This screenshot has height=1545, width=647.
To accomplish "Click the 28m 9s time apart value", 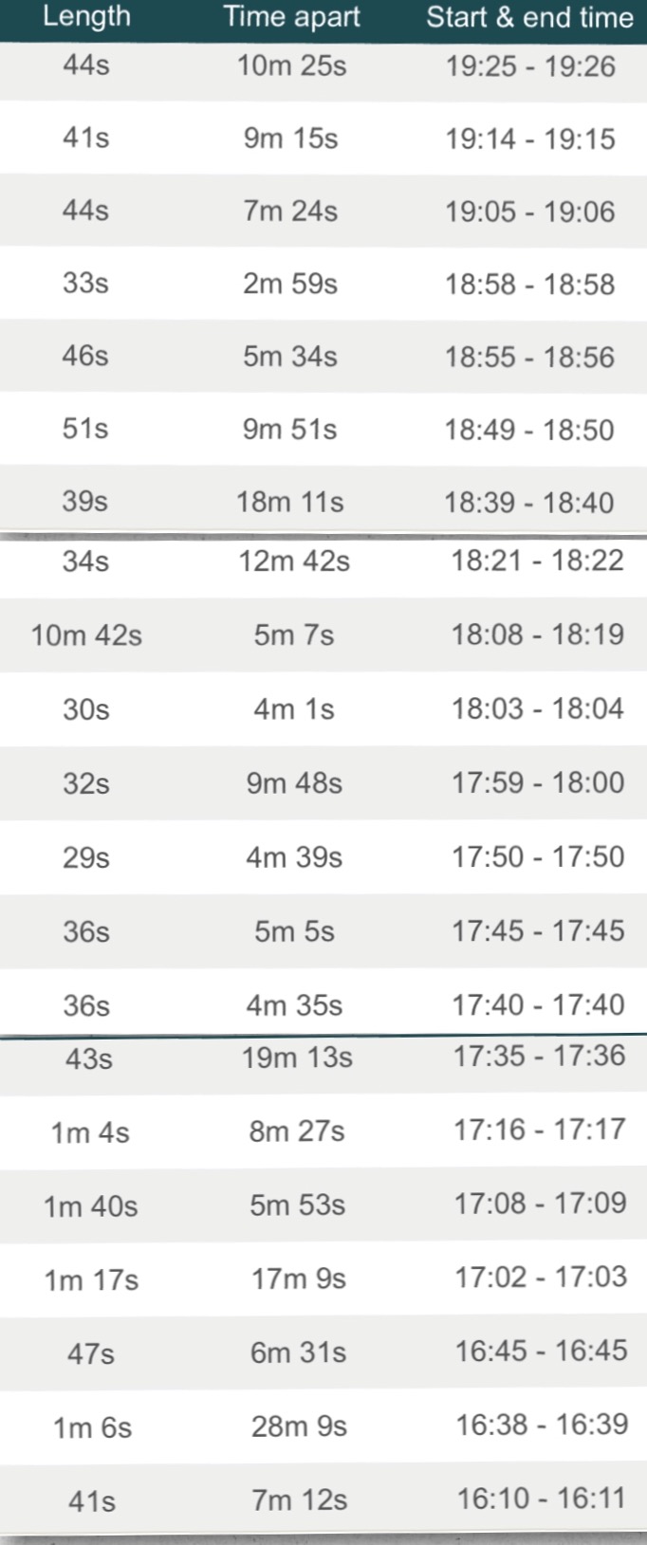I will click(x=299, y=1425).
